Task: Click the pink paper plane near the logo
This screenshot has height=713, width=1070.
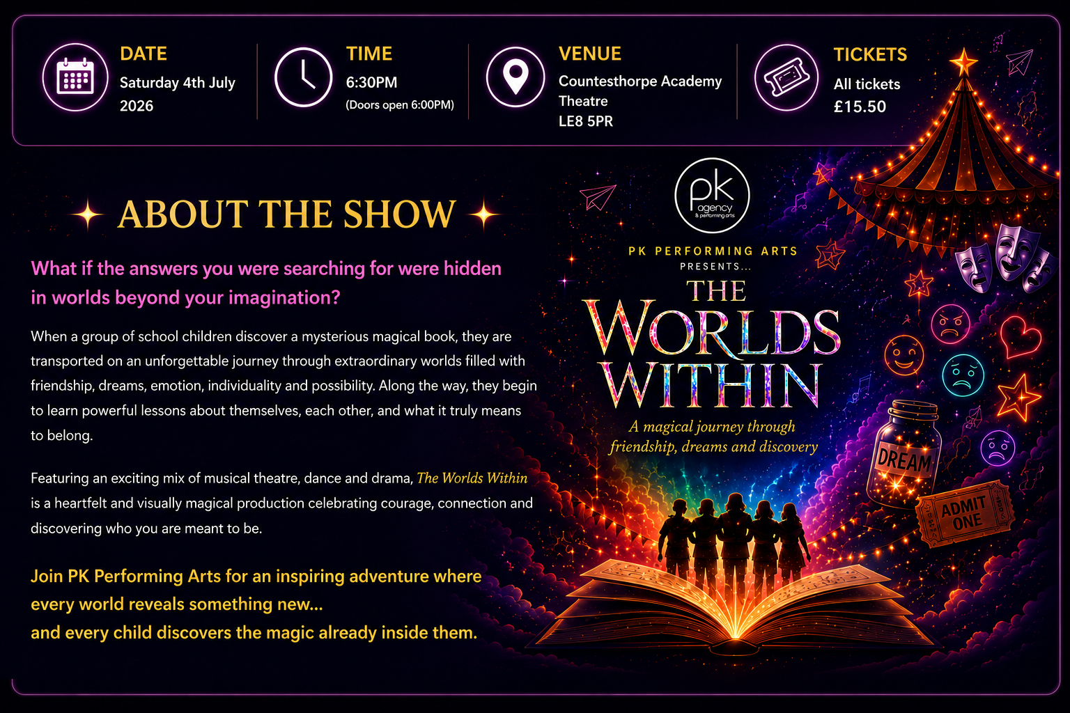Action: pyautogui.click(x=598, y=197)
